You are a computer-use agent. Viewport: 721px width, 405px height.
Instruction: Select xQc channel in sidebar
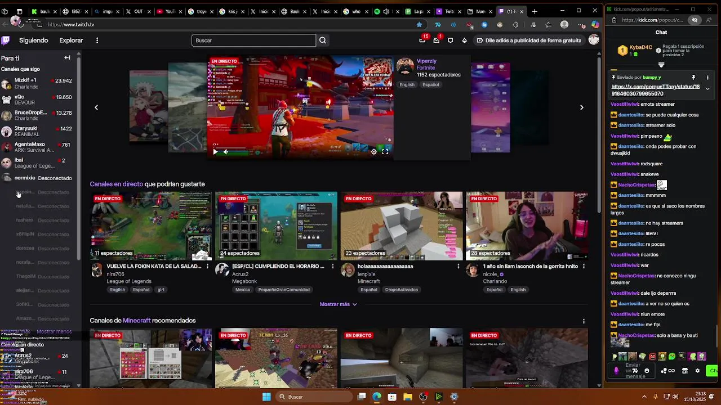point(36,100)
